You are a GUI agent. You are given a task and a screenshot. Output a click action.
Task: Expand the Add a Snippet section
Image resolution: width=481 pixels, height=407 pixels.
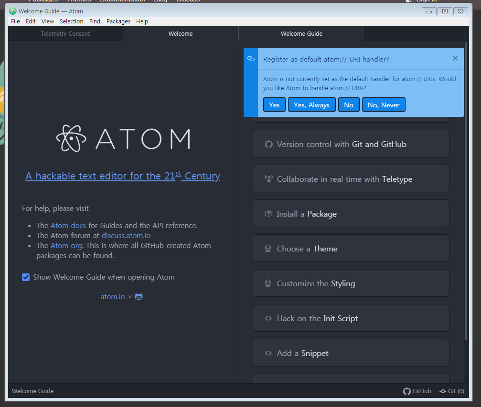[x=351, y=353]
